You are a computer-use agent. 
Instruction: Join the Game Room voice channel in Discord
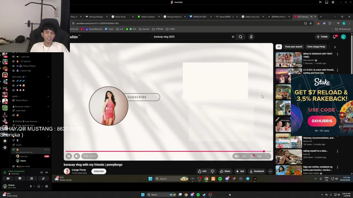[x=22, y=100]
